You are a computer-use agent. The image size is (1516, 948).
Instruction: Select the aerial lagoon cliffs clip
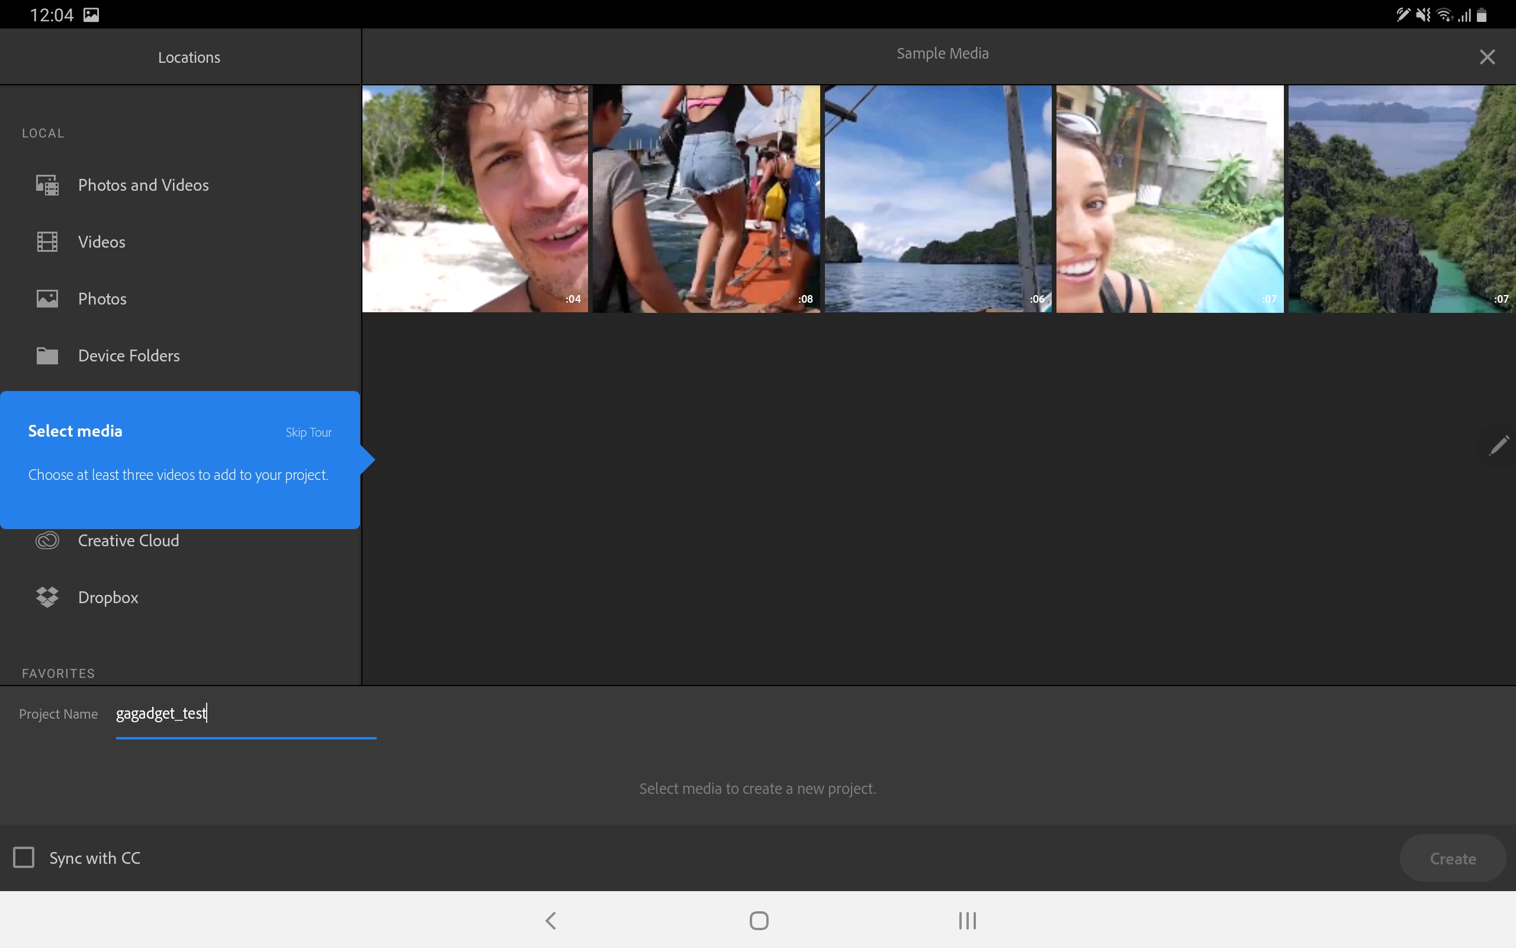click(x=1401, y=198)
